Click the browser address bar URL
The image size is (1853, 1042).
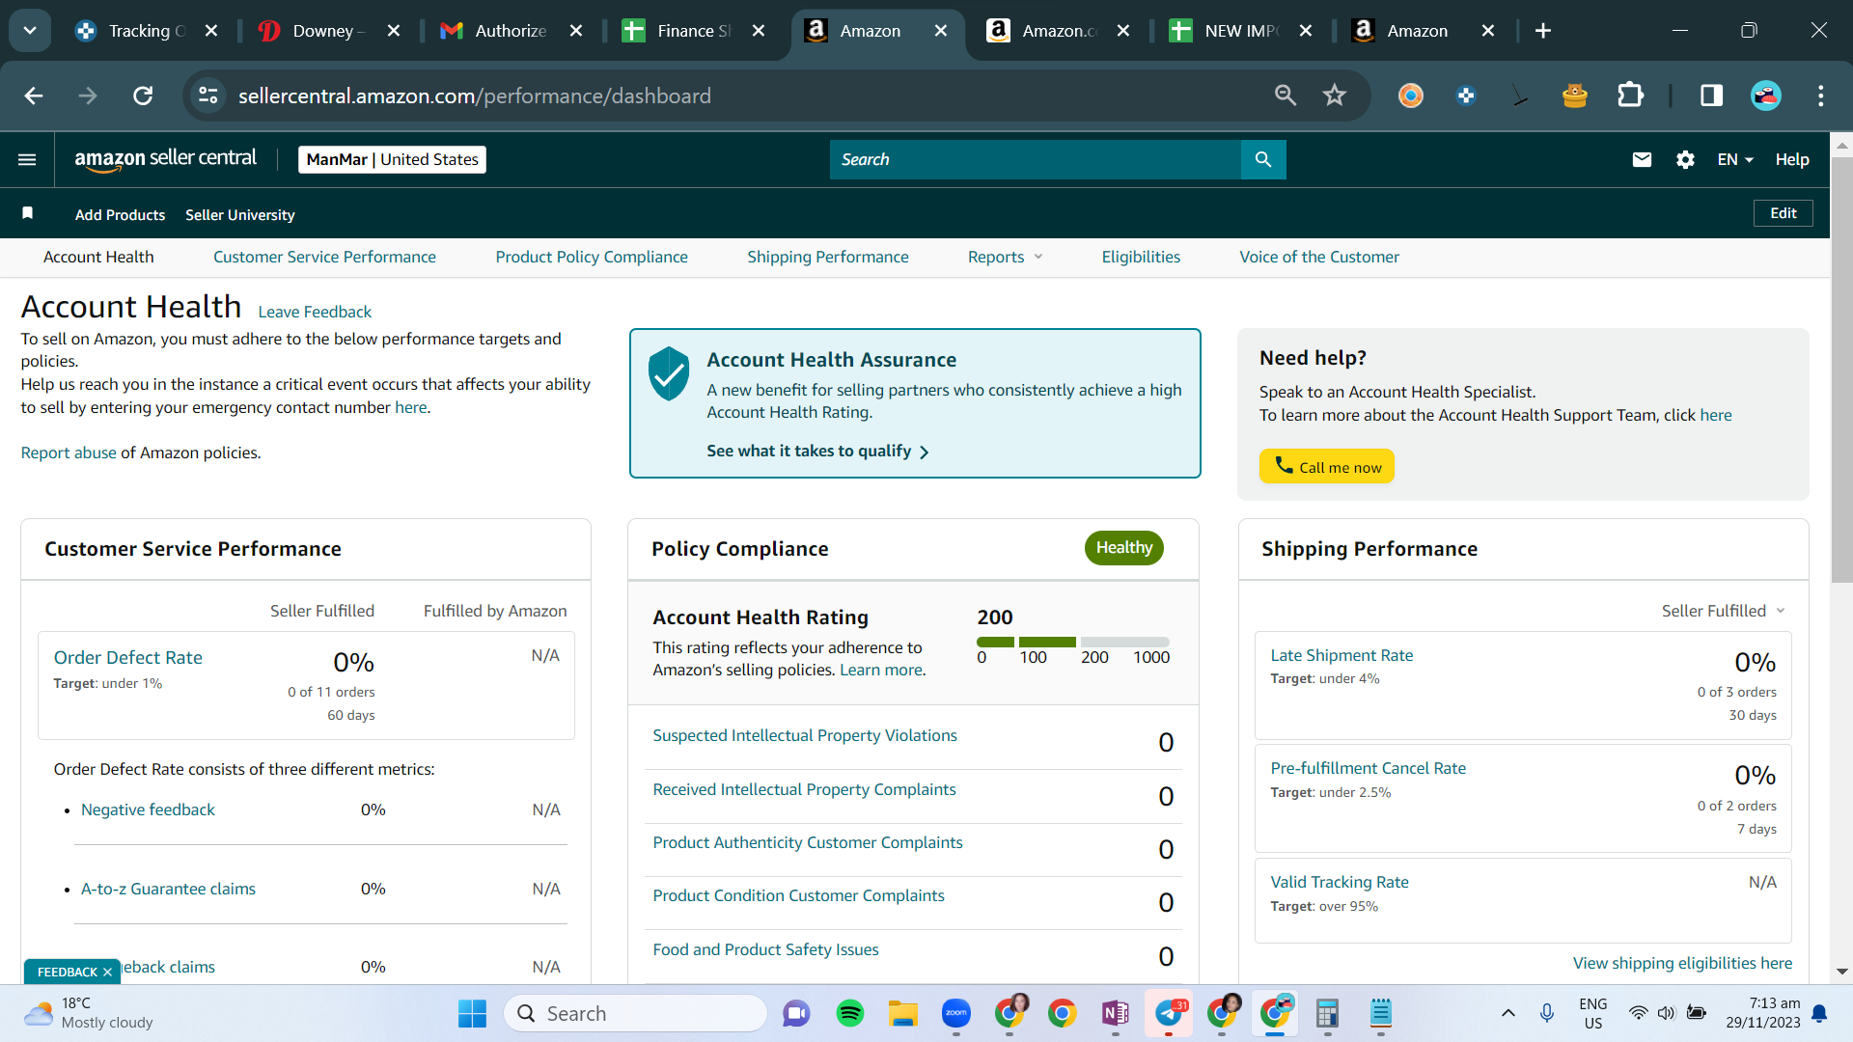click(475, 96)
